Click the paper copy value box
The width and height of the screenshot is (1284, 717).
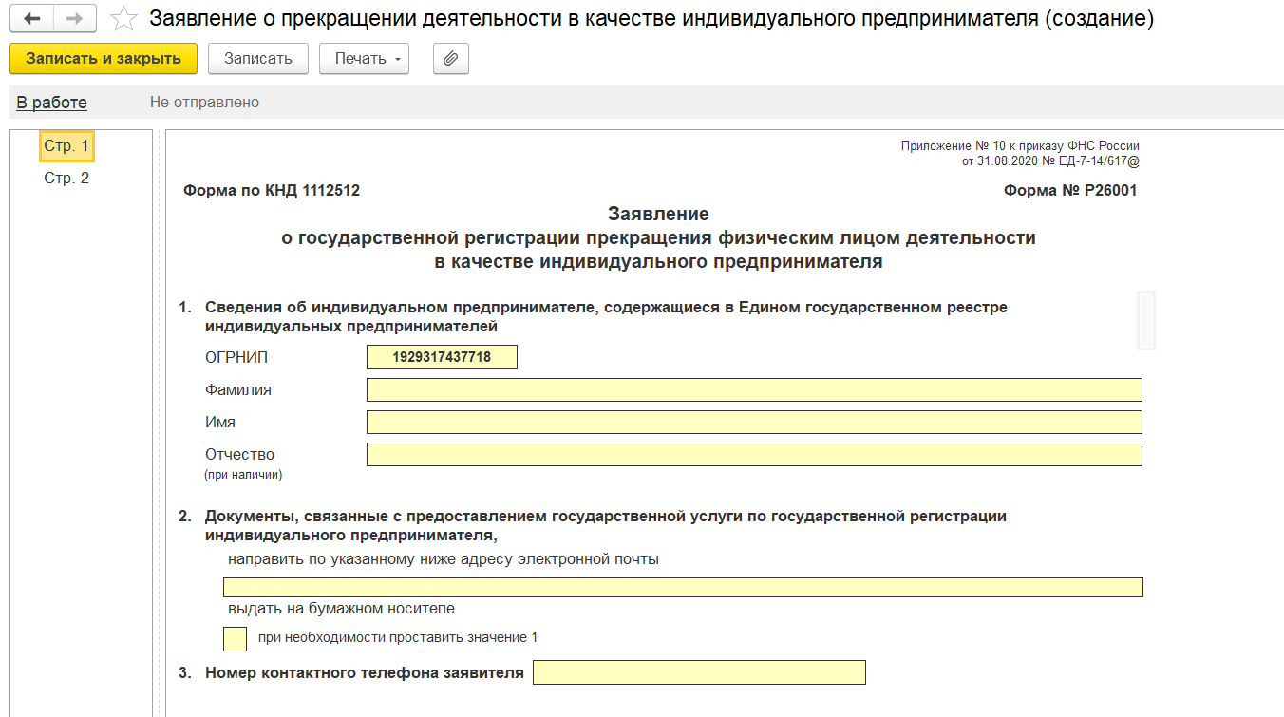tap(235, 638)
